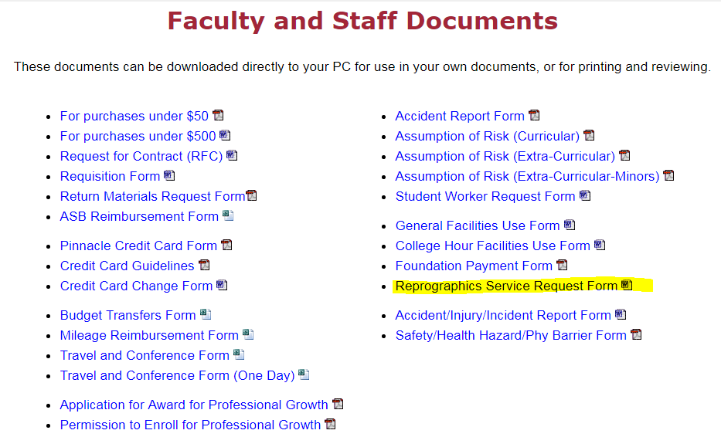Click the PDF icon beside Safety/Health Hazard/Phy Barrier Form
Viewport: 721px width, 437px height.
click(x=636, y=335)
